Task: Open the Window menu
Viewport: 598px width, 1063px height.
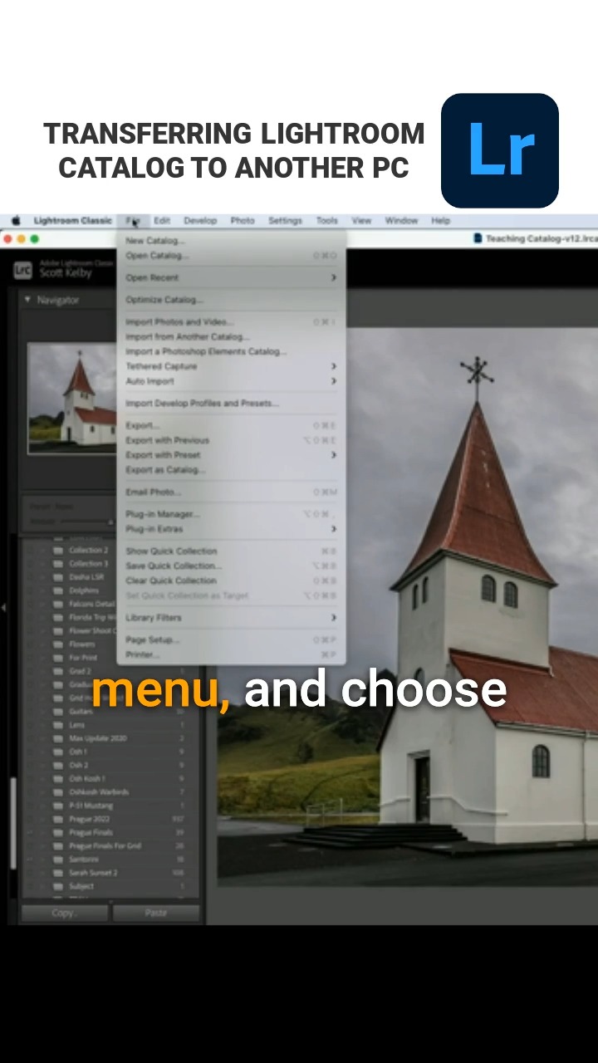Action: [401, 221]
